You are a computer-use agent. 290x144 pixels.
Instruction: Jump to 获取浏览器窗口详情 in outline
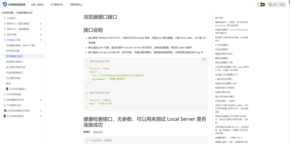coord(224,63)
